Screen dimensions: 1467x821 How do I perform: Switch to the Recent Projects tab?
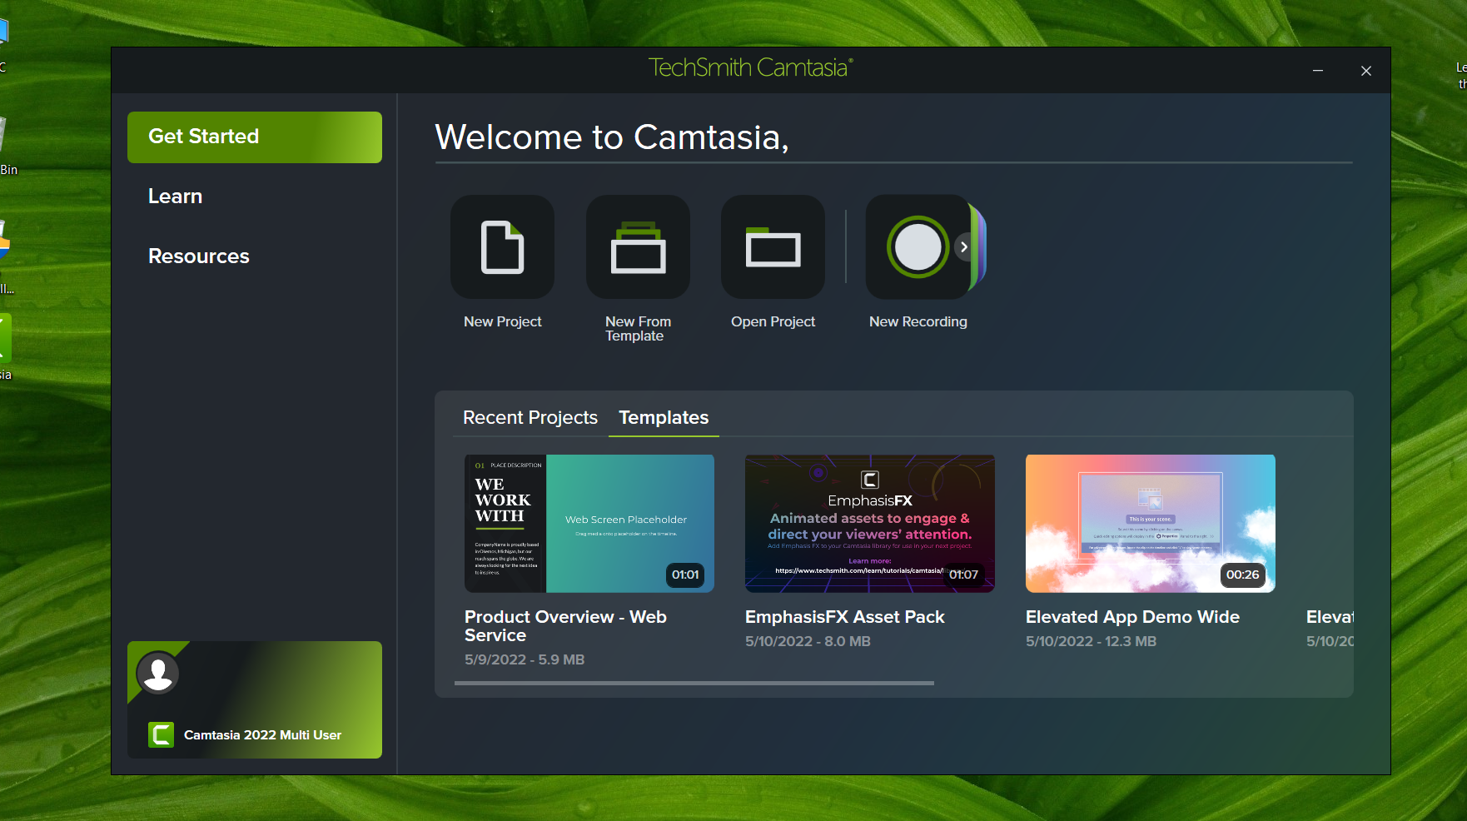(530, 417)
